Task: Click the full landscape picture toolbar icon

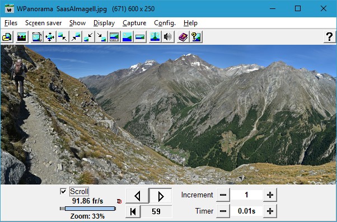Action: pos(127,37)
